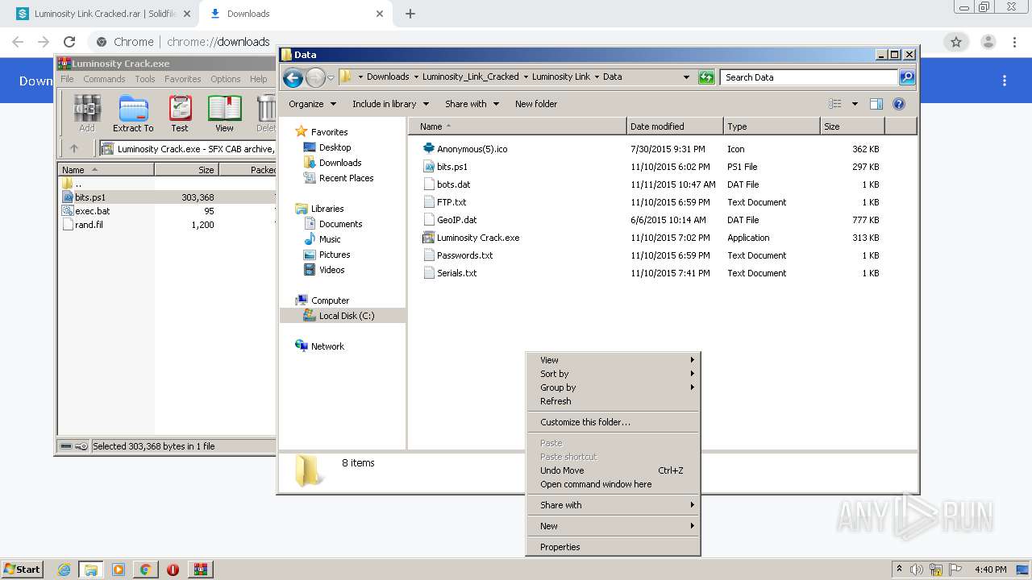This screenshot has width=1032, height=580.
Task: Open the Organize dropdown
Action: [312, 104]
